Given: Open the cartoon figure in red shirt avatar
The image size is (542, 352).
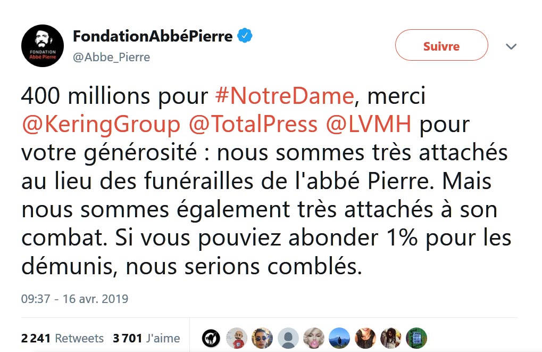Looking at the screenshot, I should 237,338.
